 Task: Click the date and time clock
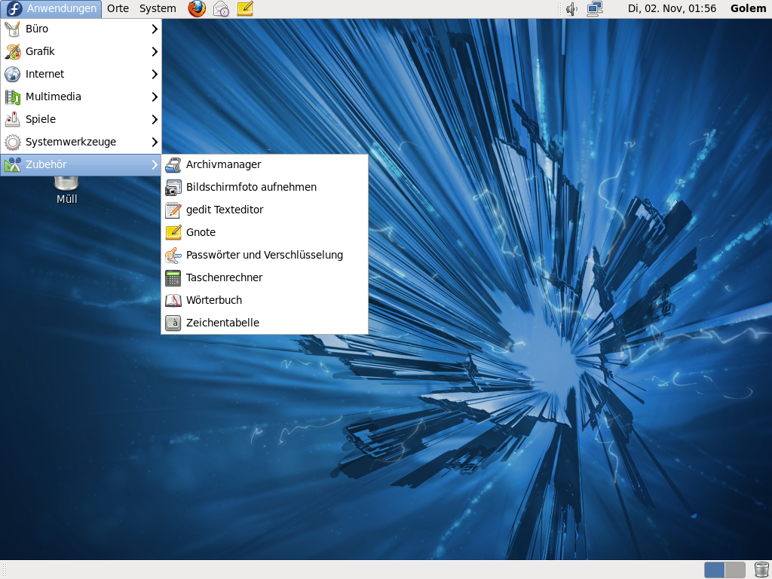[672, 9]
